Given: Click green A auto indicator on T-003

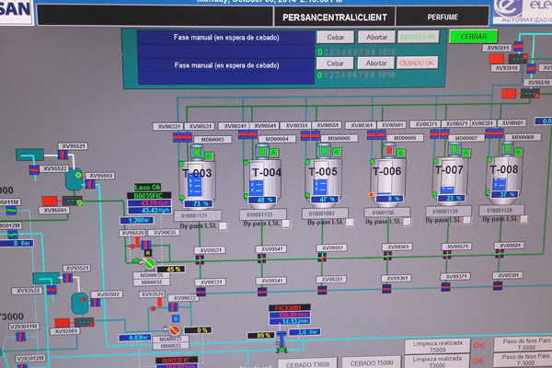Looking at the screenshot, I should [x=209, y=155].
